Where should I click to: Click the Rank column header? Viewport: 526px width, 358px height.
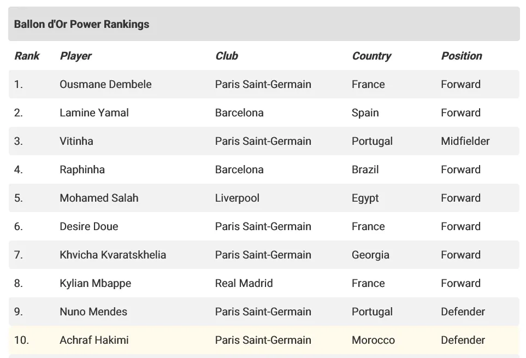27,56
